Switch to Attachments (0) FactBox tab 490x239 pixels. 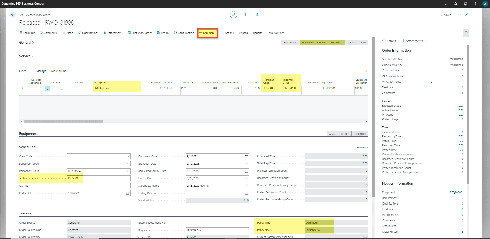click(x=414, y=41)
